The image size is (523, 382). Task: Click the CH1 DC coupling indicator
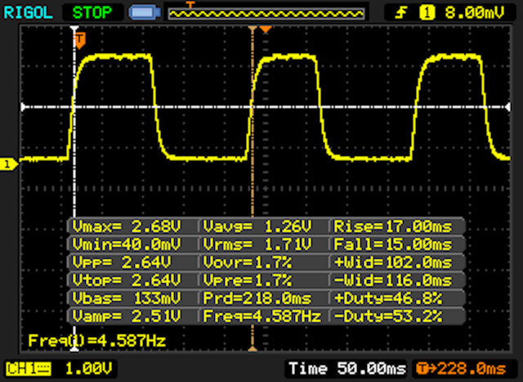[29, 369]
